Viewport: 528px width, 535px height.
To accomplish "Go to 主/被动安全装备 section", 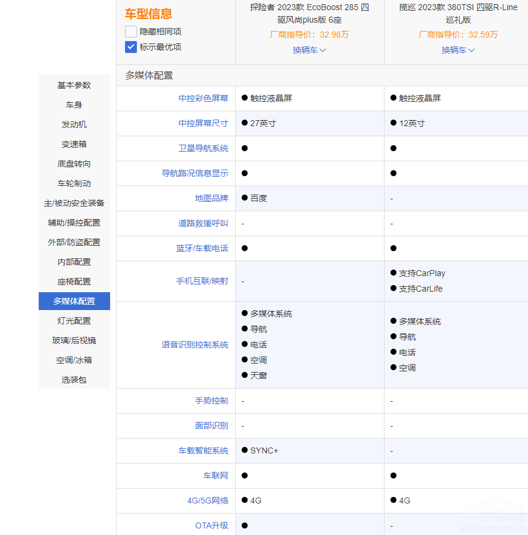I will (74, 202).
